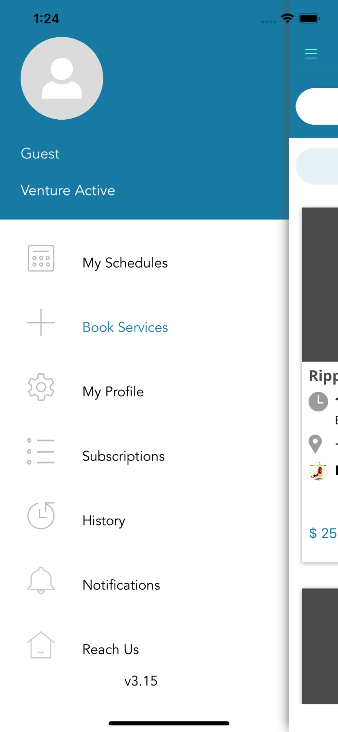Screen dimensions: 338x732
Task: Tap the My Profile gear icon
Action: tap(41, 387)
